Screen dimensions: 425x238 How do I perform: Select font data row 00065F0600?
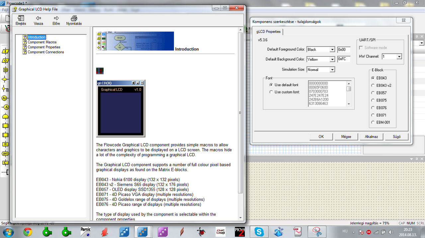[x=318, y=87]
